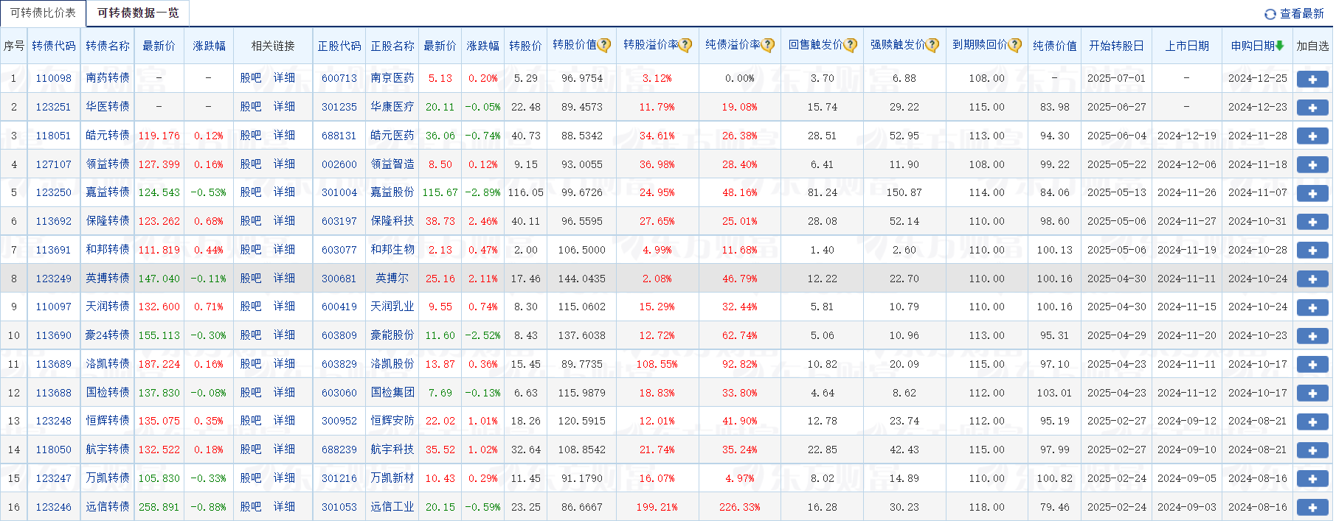Click the help icon beside 纯债溢价率 header

tap(768, 45)
